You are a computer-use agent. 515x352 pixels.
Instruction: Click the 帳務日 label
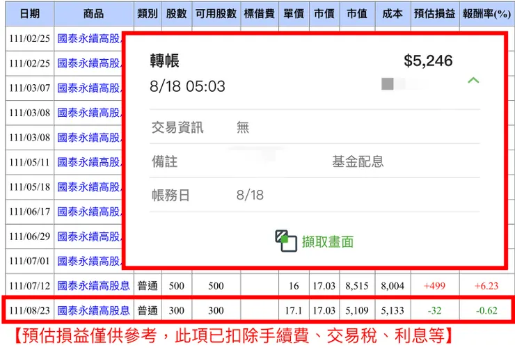[x=171, y=195]
